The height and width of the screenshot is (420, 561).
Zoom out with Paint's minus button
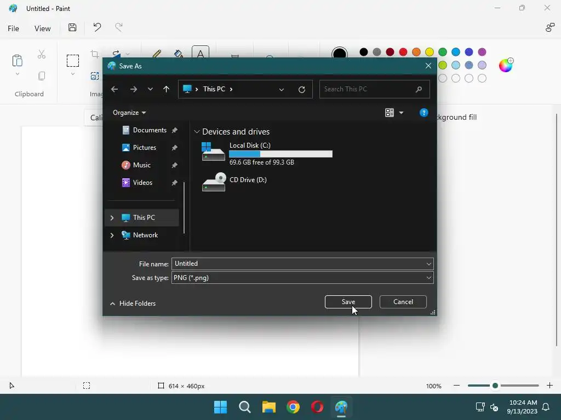456,386
